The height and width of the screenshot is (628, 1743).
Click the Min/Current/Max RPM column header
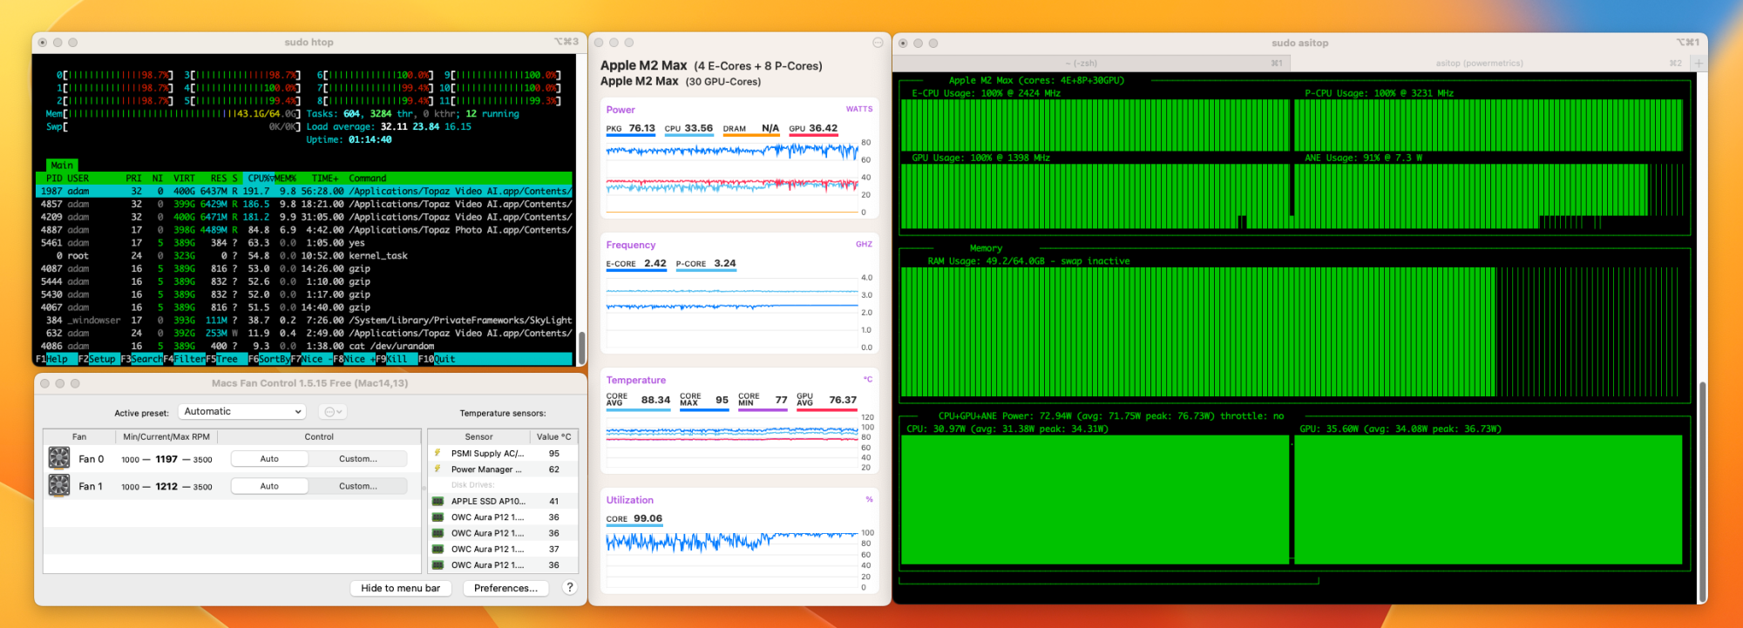pos(166,436)
